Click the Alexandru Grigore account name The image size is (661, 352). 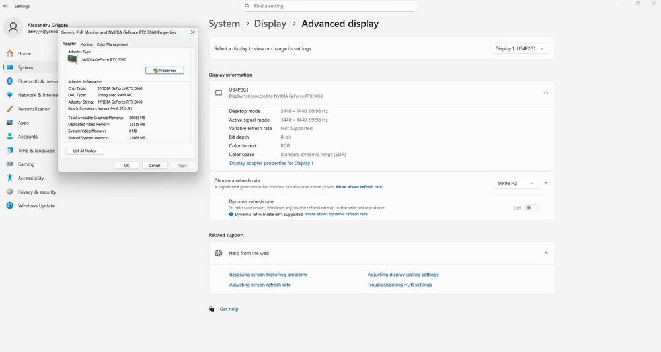pos(48,25)
